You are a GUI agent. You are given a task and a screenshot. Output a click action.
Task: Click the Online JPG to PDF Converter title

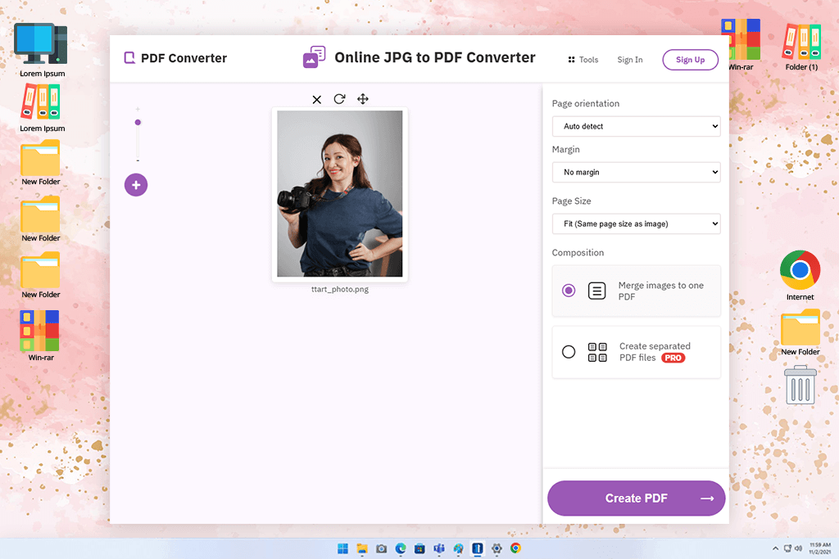[x=434, y=57]
